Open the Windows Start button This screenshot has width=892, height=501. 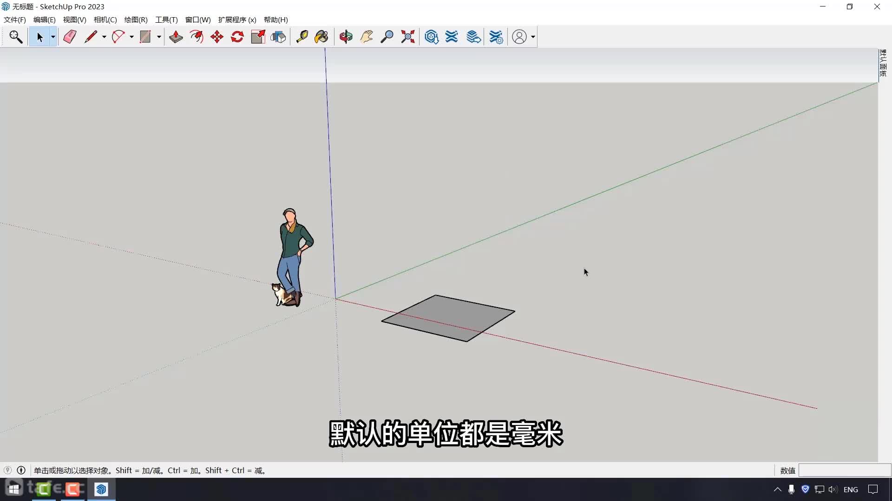coord(14,489)
